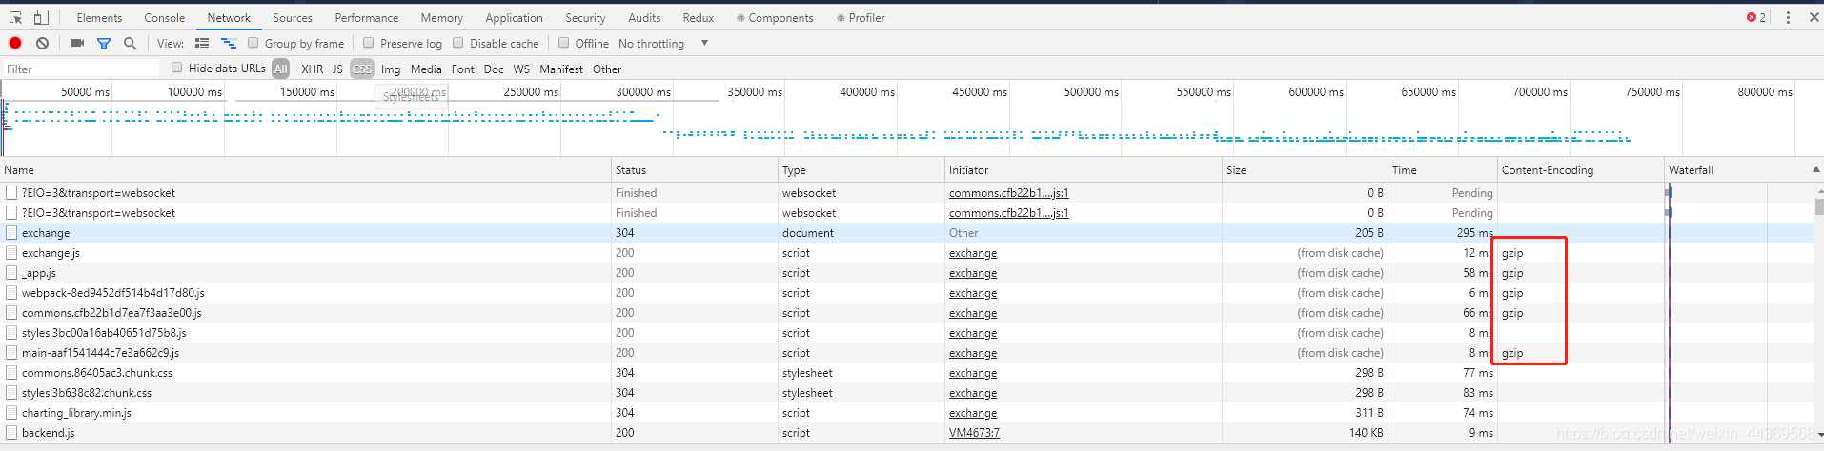Open the Performance tab
The image size is (1824, 451).
tap(367, 17)
